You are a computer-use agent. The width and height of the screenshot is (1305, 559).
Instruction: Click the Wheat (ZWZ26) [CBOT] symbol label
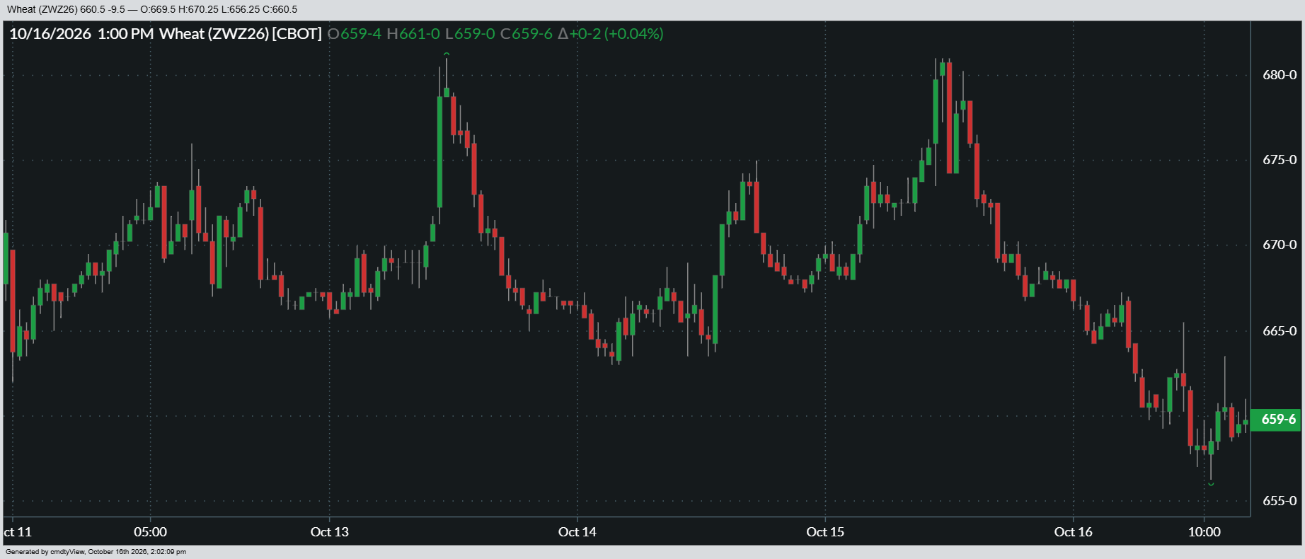point(241,34)
